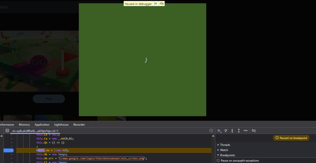Click the Play button on the page
316x163 pixels.
click(49, 99)
